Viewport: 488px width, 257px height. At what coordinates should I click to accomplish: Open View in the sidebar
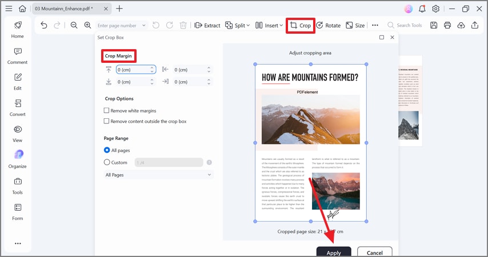[17, 134]
